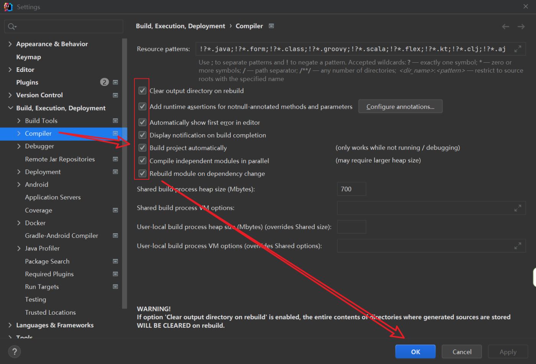Click the project settings icon beside Compiler breadcrumb

click(271, 26)
